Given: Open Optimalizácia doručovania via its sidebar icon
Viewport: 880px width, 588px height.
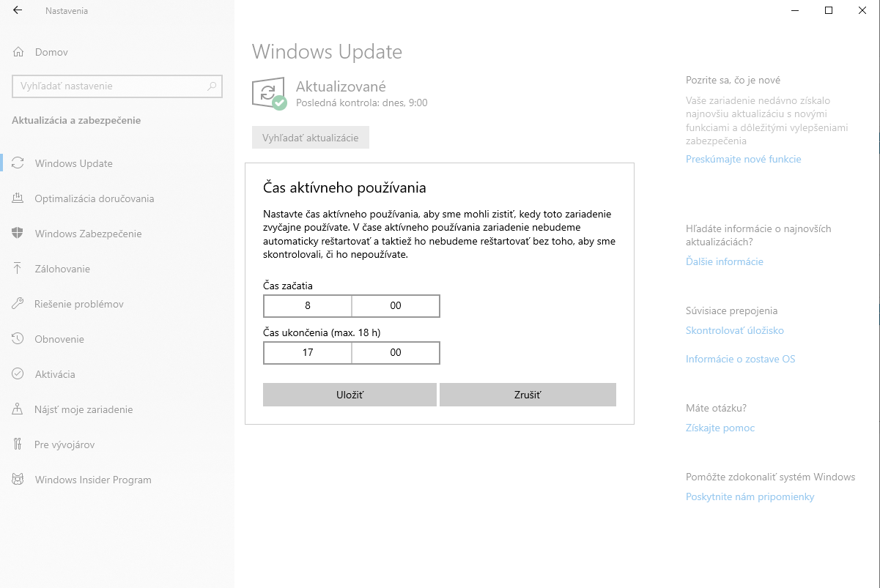Looking at the screenshot, I should click(x=18, y=198).
